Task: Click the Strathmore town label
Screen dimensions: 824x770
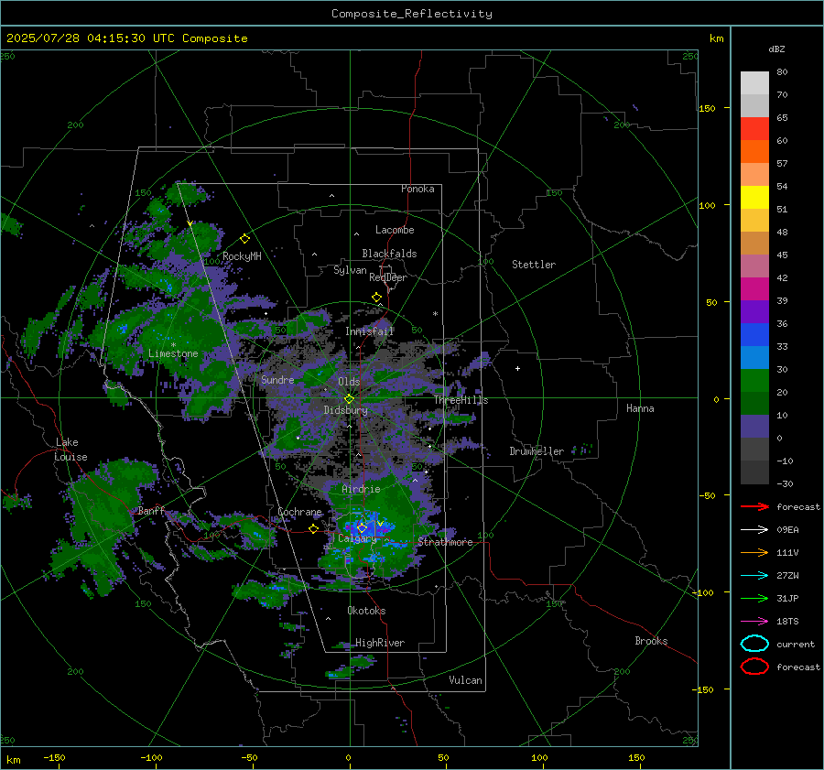Action: click(445, 542)
